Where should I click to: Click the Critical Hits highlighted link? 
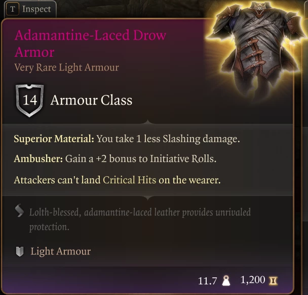pos(130,180)
